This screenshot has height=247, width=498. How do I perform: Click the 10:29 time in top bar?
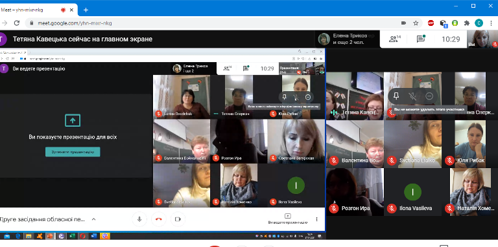451,39
